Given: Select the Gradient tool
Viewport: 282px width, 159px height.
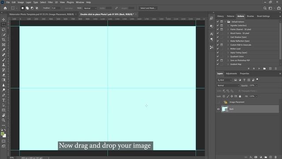Looking at the screenshot, I should click(4, 80).
